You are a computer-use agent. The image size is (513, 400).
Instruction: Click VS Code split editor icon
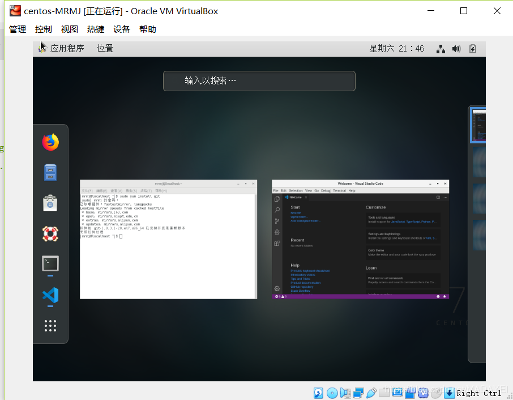pos(438,197)
